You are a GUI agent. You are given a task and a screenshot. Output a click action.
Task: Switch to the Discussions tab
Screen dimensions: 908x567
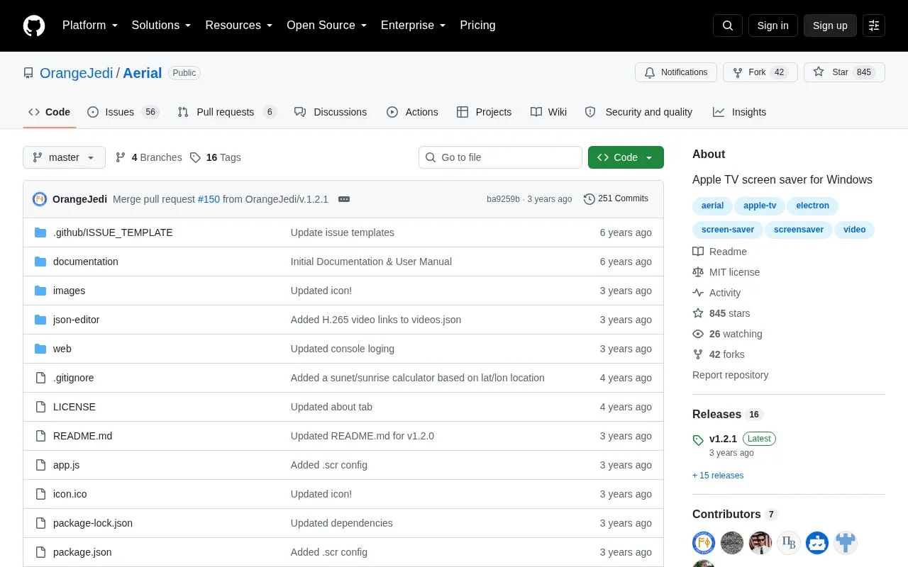click(331, 112)
